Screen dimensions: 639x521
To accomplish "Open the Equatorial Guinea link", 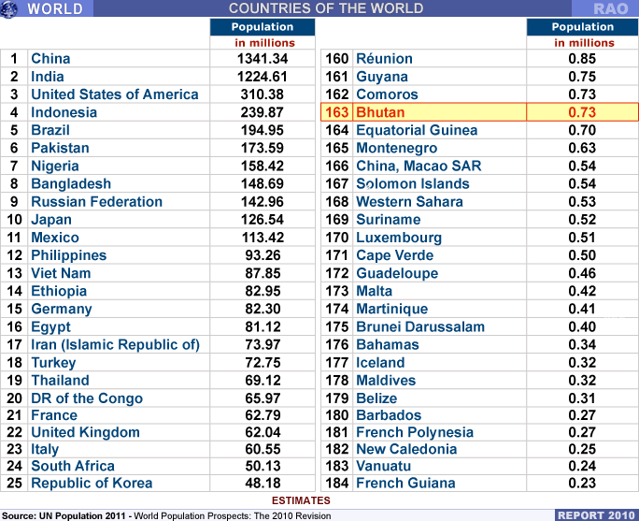I will point(417,130).
